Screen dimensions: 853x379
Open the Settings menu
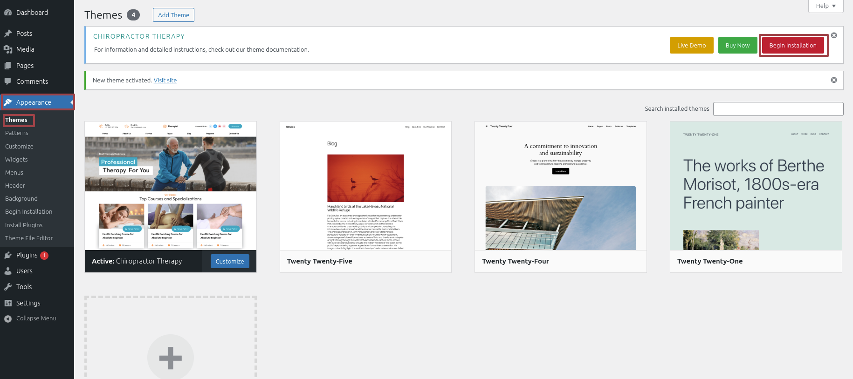point(37,303)
